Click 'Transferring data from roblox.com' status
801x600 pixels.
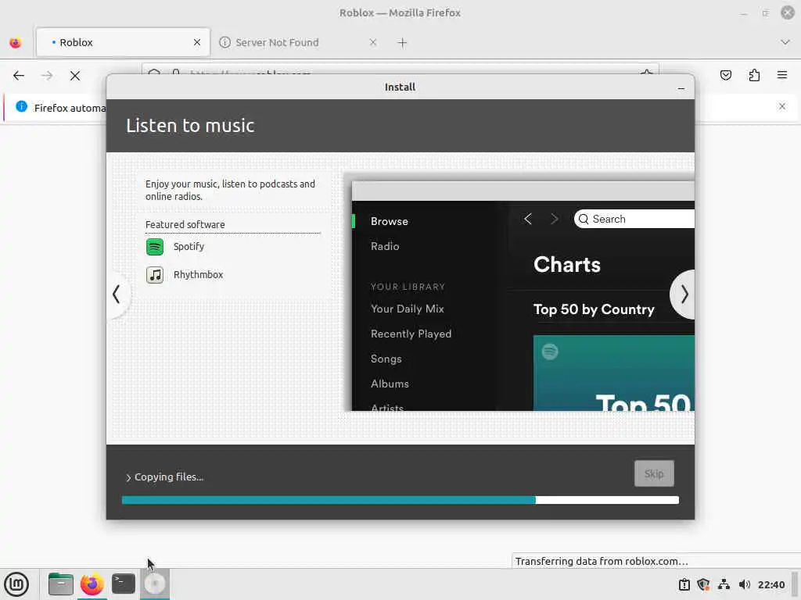tap(602, 561)
